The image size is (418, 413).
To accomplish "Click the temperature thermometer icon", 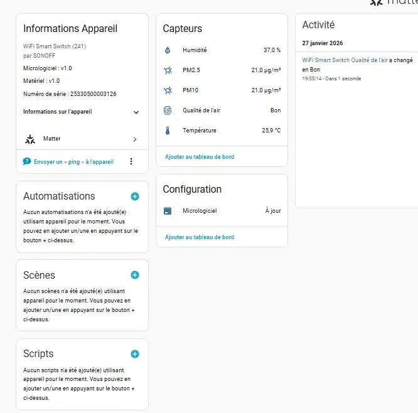I will 168,131.
